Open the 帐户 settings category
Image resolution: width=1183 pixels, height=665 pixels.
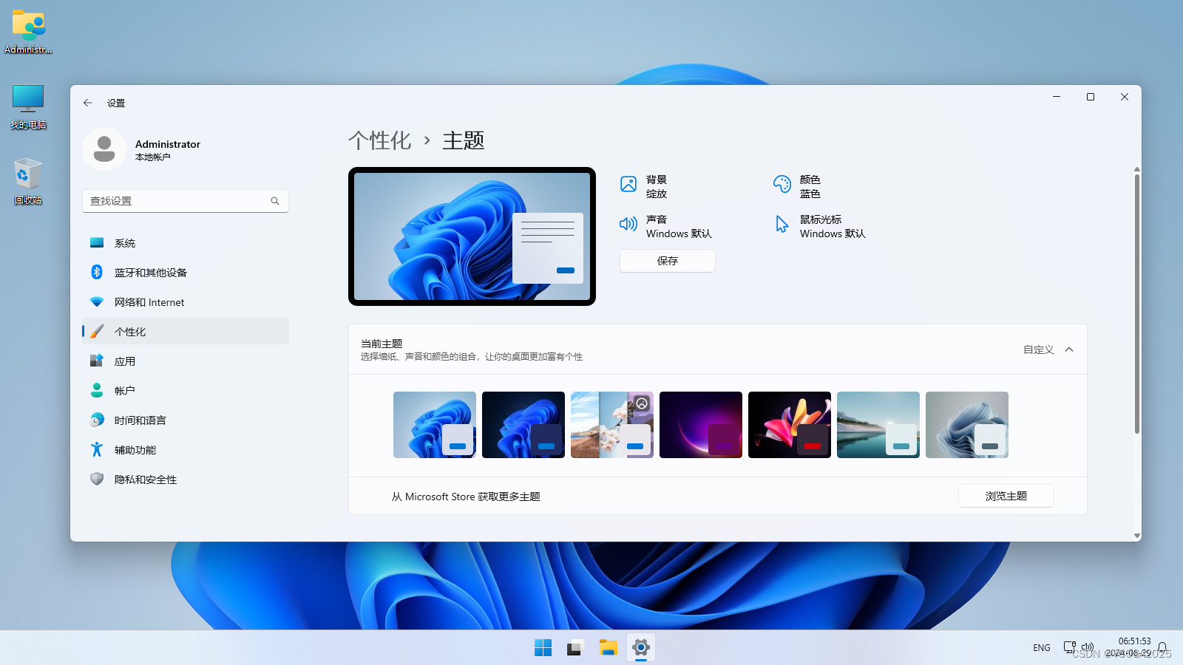point(186,391)
